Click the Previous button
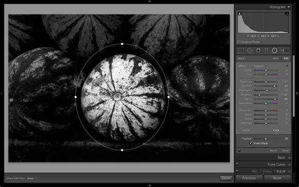This screenshot has width=299, height=187. click(249, 178)
